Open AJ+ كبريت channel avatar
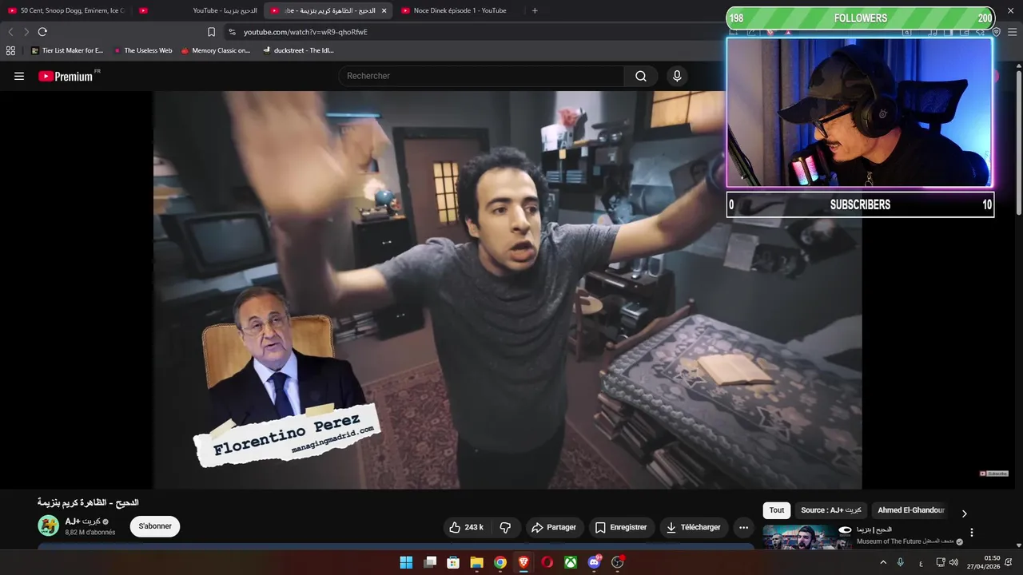The width and height of the screenshot is (1023, 575). pos(49,525)
